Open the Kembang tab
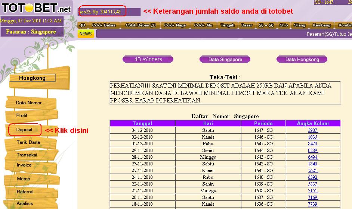352x209 pixels. pyautogui.click(x=321, y=25)
